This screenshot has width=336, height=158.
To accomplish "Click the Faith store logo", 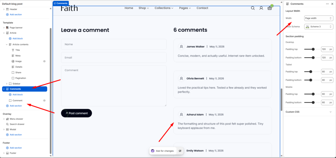I will (70, 8).
